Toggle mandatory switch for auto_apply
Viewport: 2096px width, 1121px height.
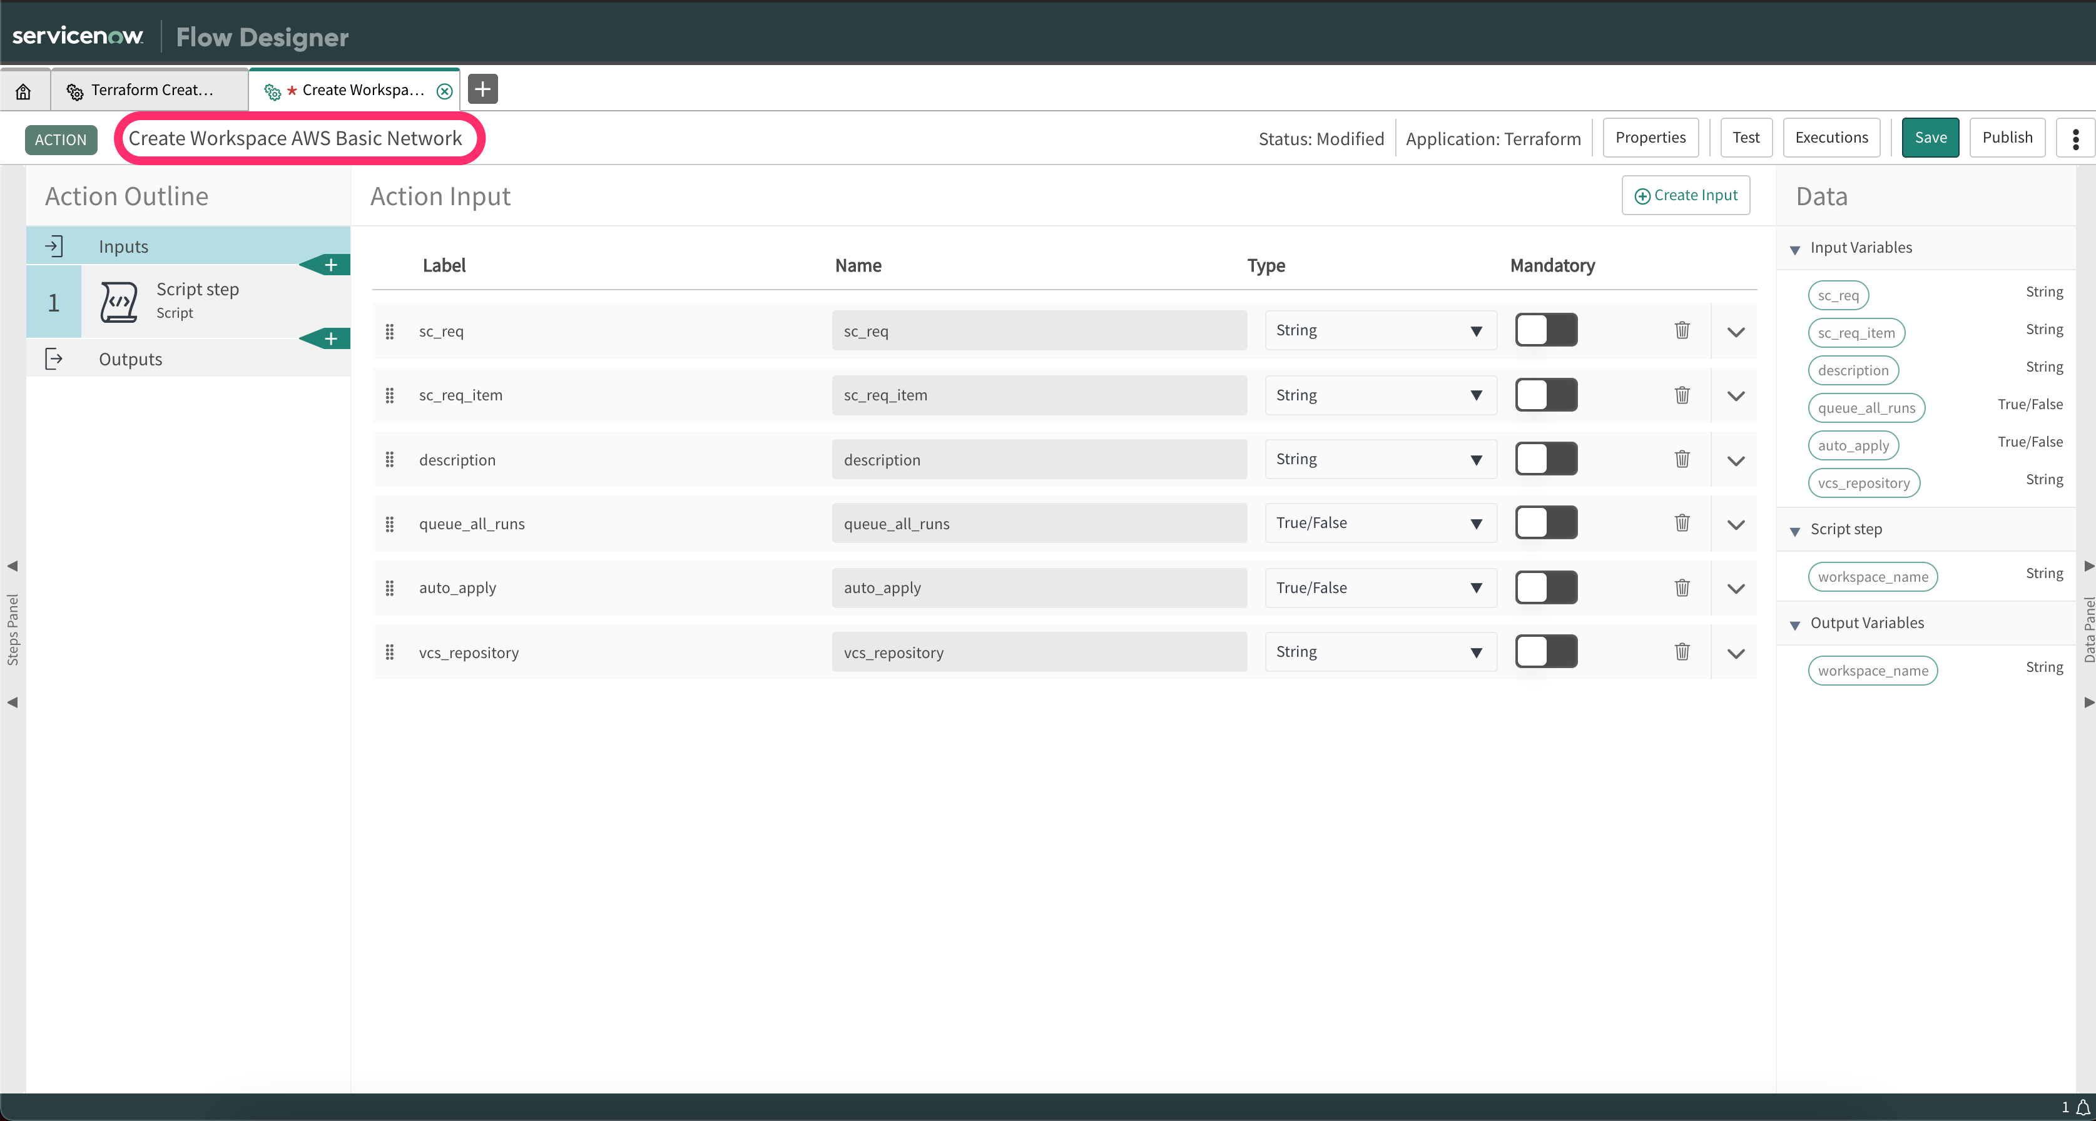pyautogui.click(x=1545, y=587)
